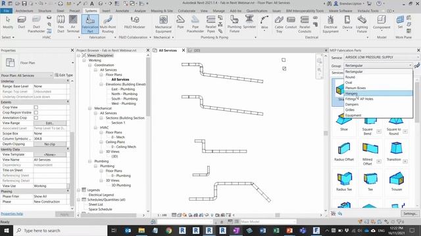421x236 pixels.
Task: Click the Set work plane tool
Action: click(400, 22)
